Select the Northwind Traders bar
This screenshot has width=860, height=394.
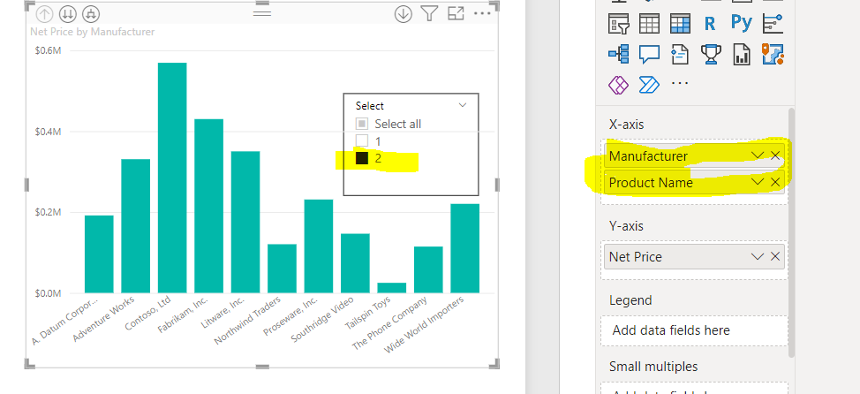(282, 269)
